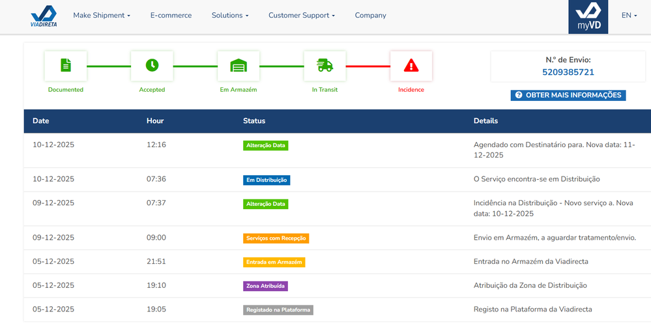This screenshot has width=651, height=327.
Task: Open the EN language selector
Action: pyautogui.click(x=629, y=16)
